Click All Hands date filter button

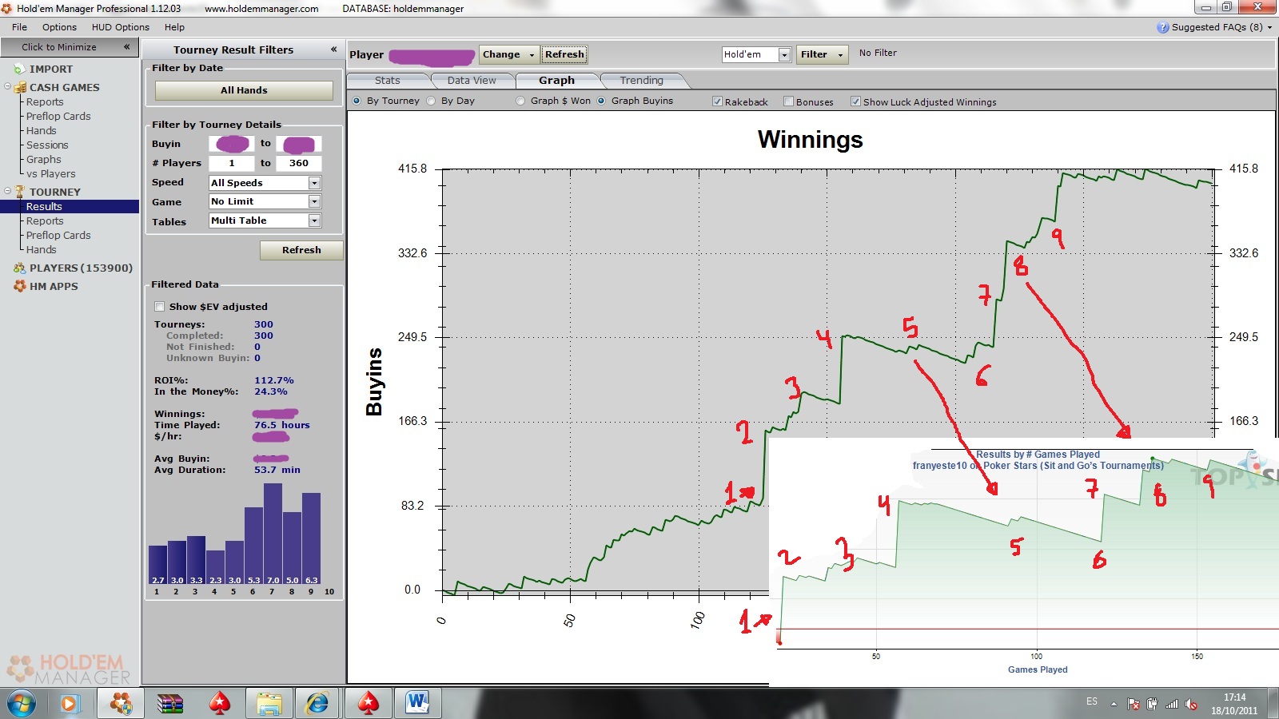pos(244,90)
